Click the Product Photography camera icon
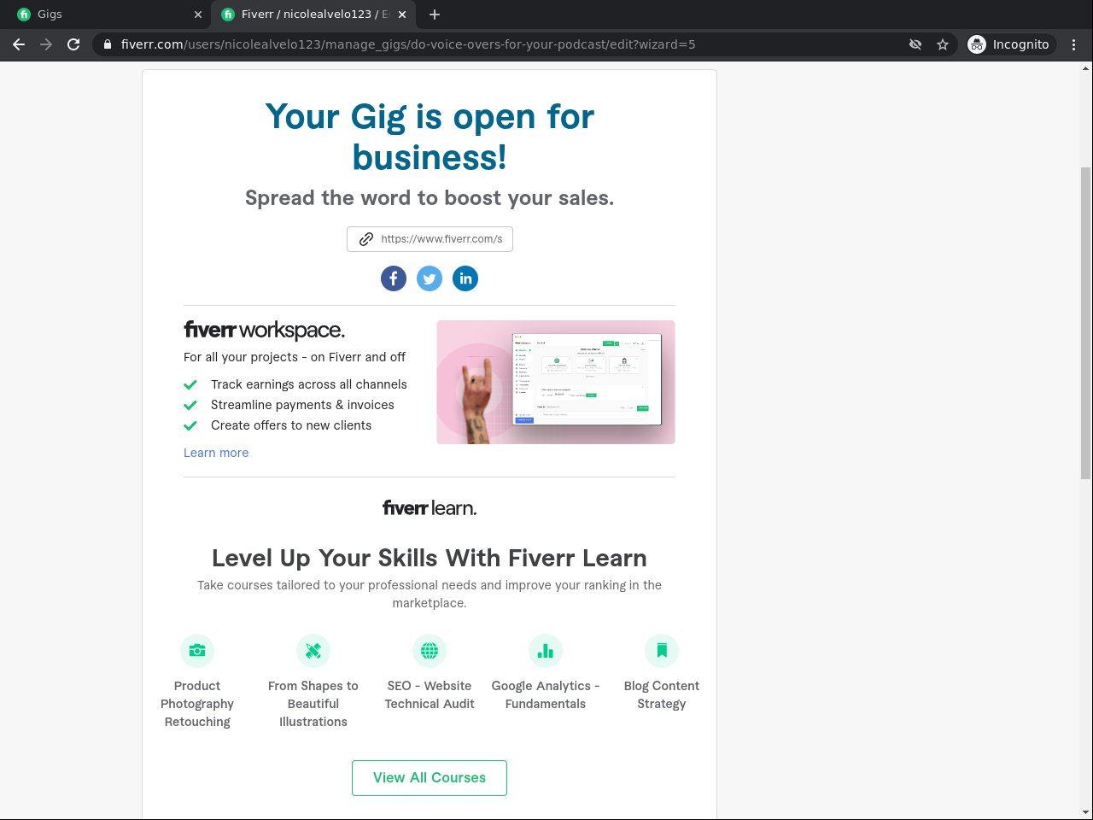The image size is (1093, 820). 197,651
